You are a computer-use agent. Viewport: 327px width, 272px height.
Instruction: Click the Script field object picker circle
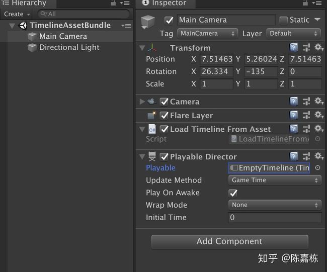coord(317,139)
